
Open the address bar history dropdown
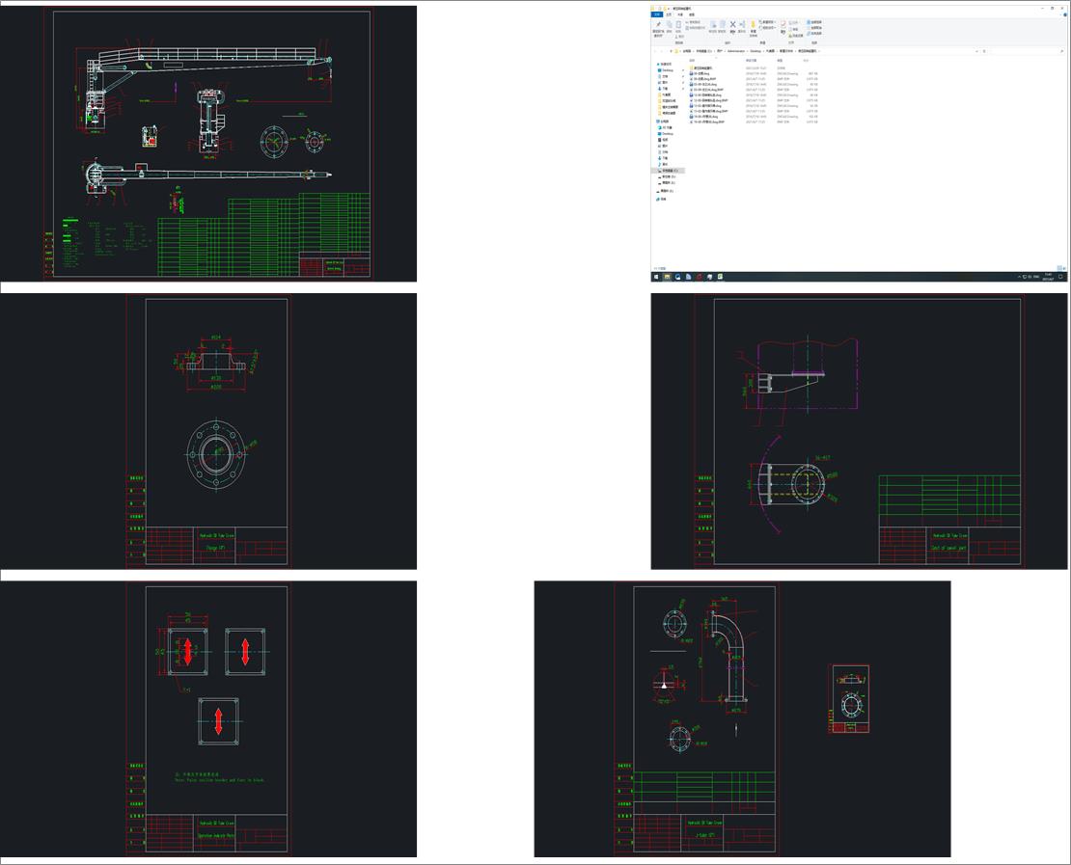976,51
